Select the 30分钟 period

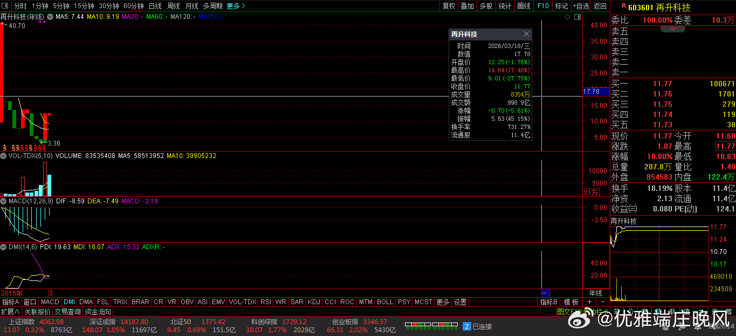(109, 6)
